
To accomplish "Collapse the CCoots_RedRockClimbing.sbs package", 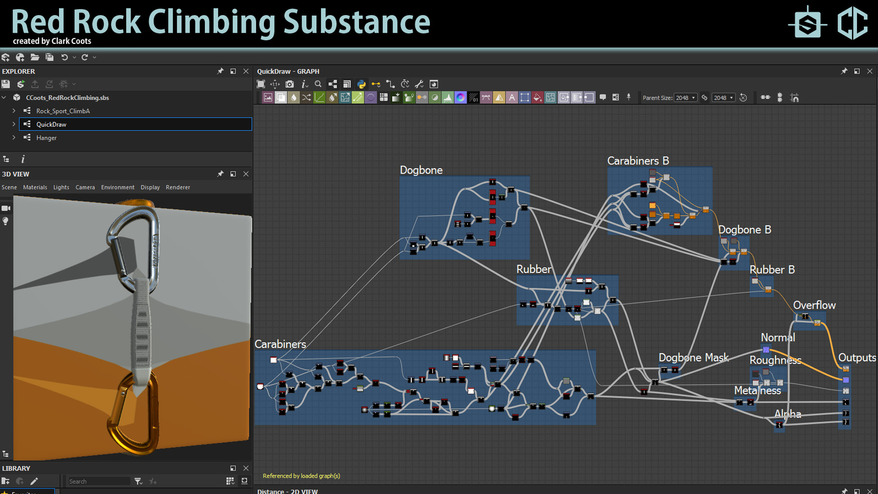I will [4, 98].
